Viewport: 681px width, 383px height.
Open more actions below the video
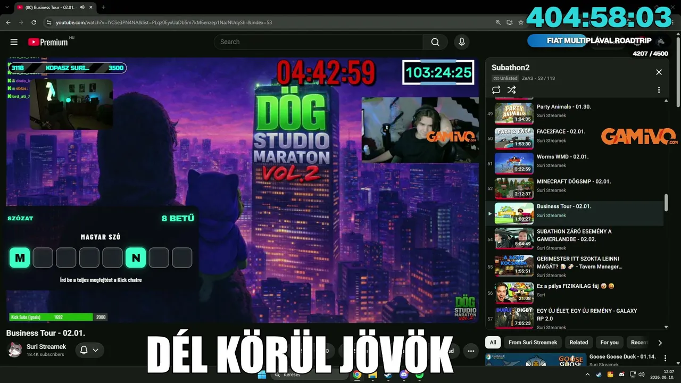[x=471, y=351]
